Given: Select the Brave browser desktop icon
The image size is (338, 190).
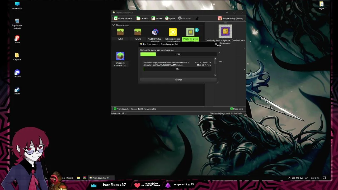Looking at the screenshot, I should click(x=17, y=40).
